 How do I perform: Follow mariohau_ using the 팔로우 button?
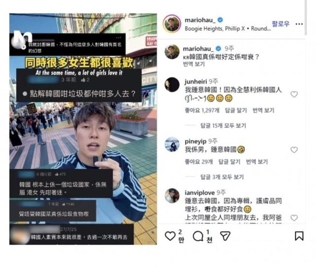tap(281, 24)
